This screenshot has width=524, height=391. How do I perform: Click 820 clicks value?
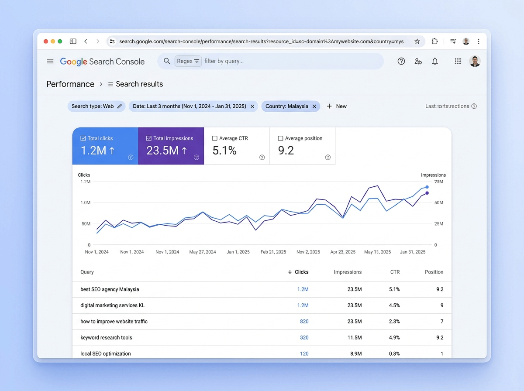304,322
